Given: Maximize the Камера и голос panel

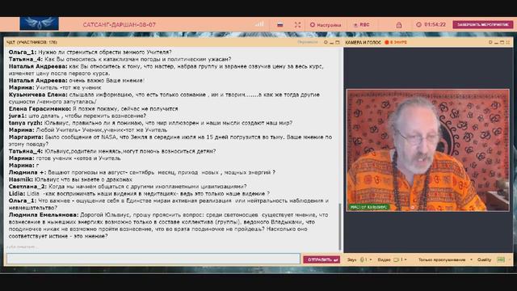Looking at the screenshot, I should pyautogui.click(x=502, y=42).
